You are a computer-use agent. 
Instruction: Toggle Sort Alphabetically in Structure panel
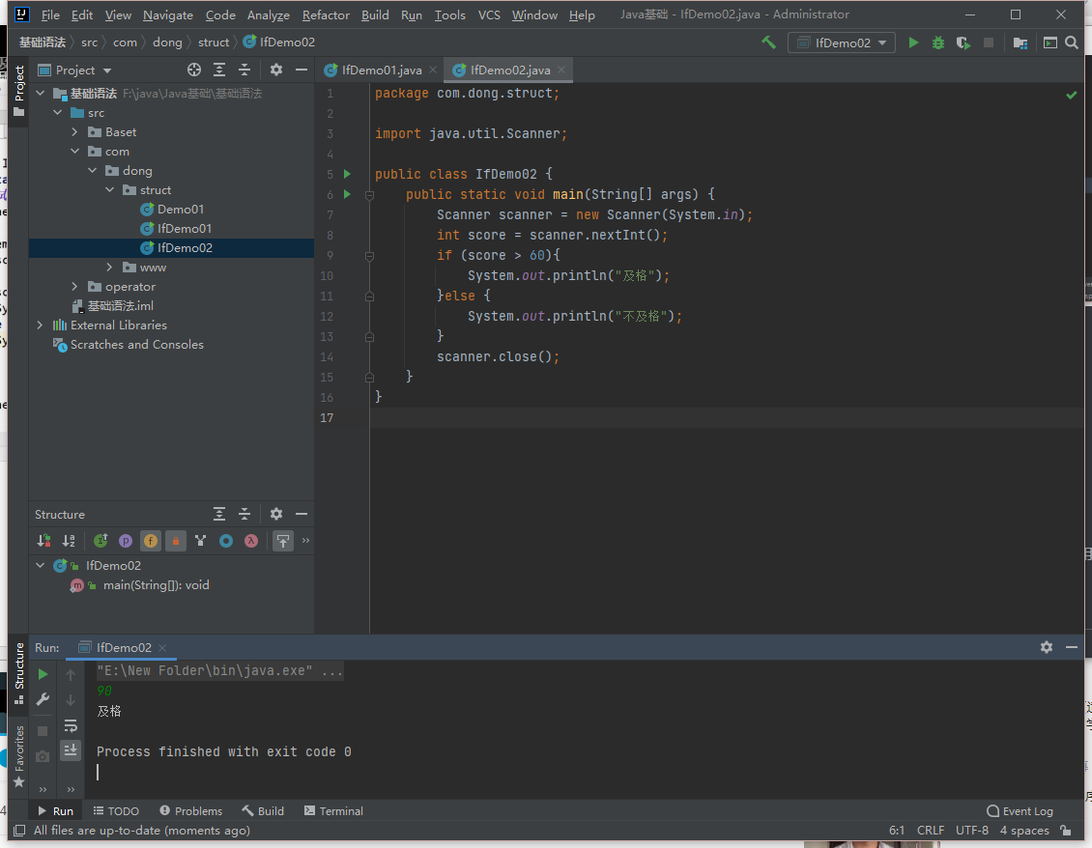click(69, 541)
